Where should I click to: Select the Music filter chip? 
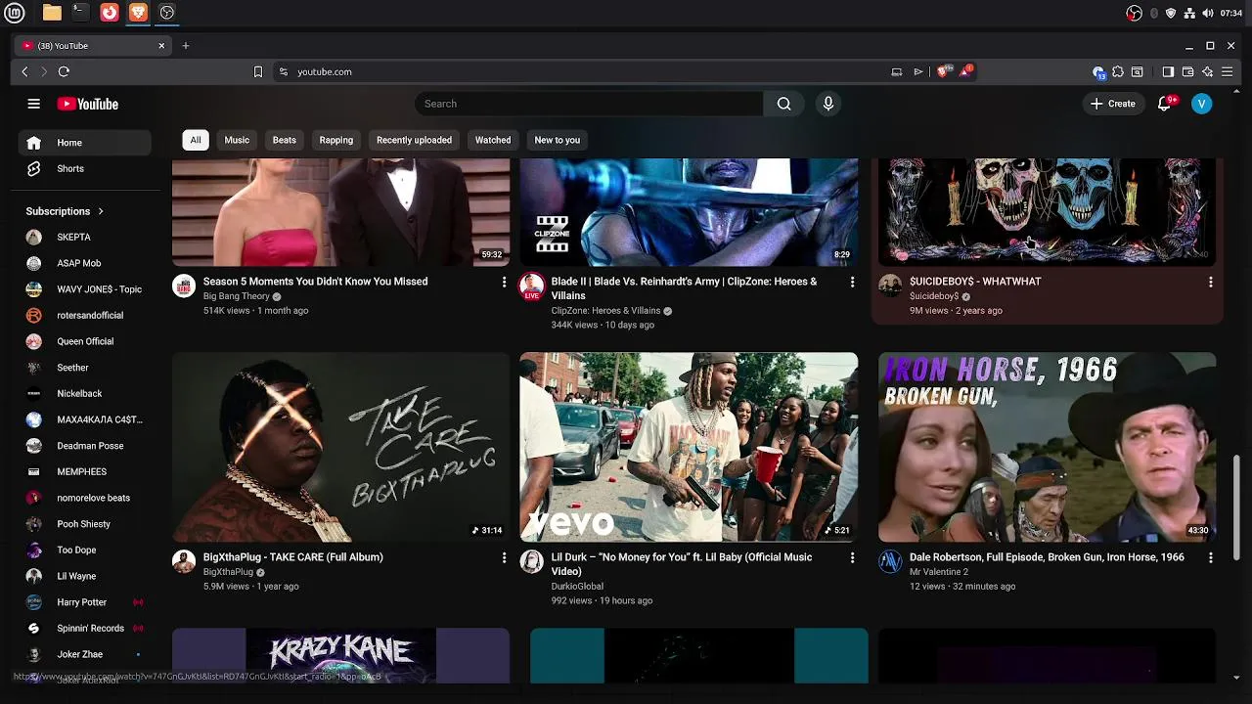[x=237, y=140]
